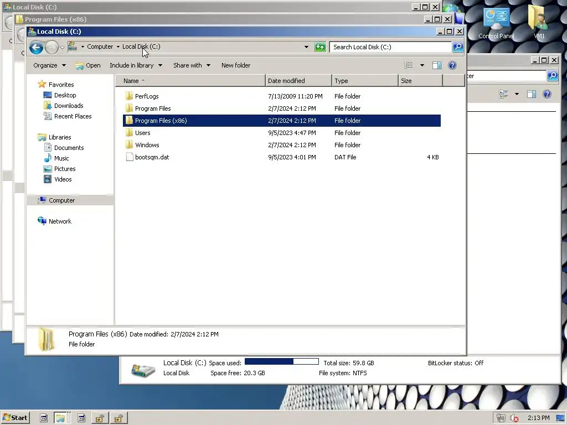
Task: Open the Documents library
Action: (x=69, y=148)
